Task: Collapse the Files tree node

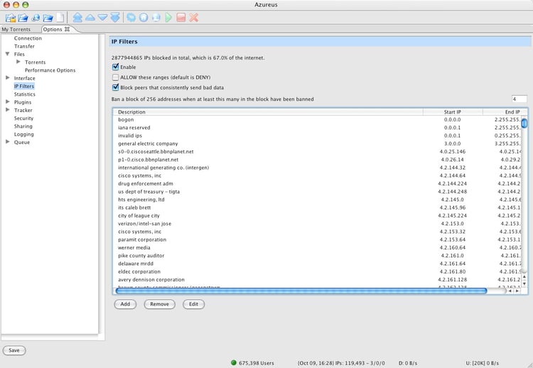Action: (x=8, y=54)
